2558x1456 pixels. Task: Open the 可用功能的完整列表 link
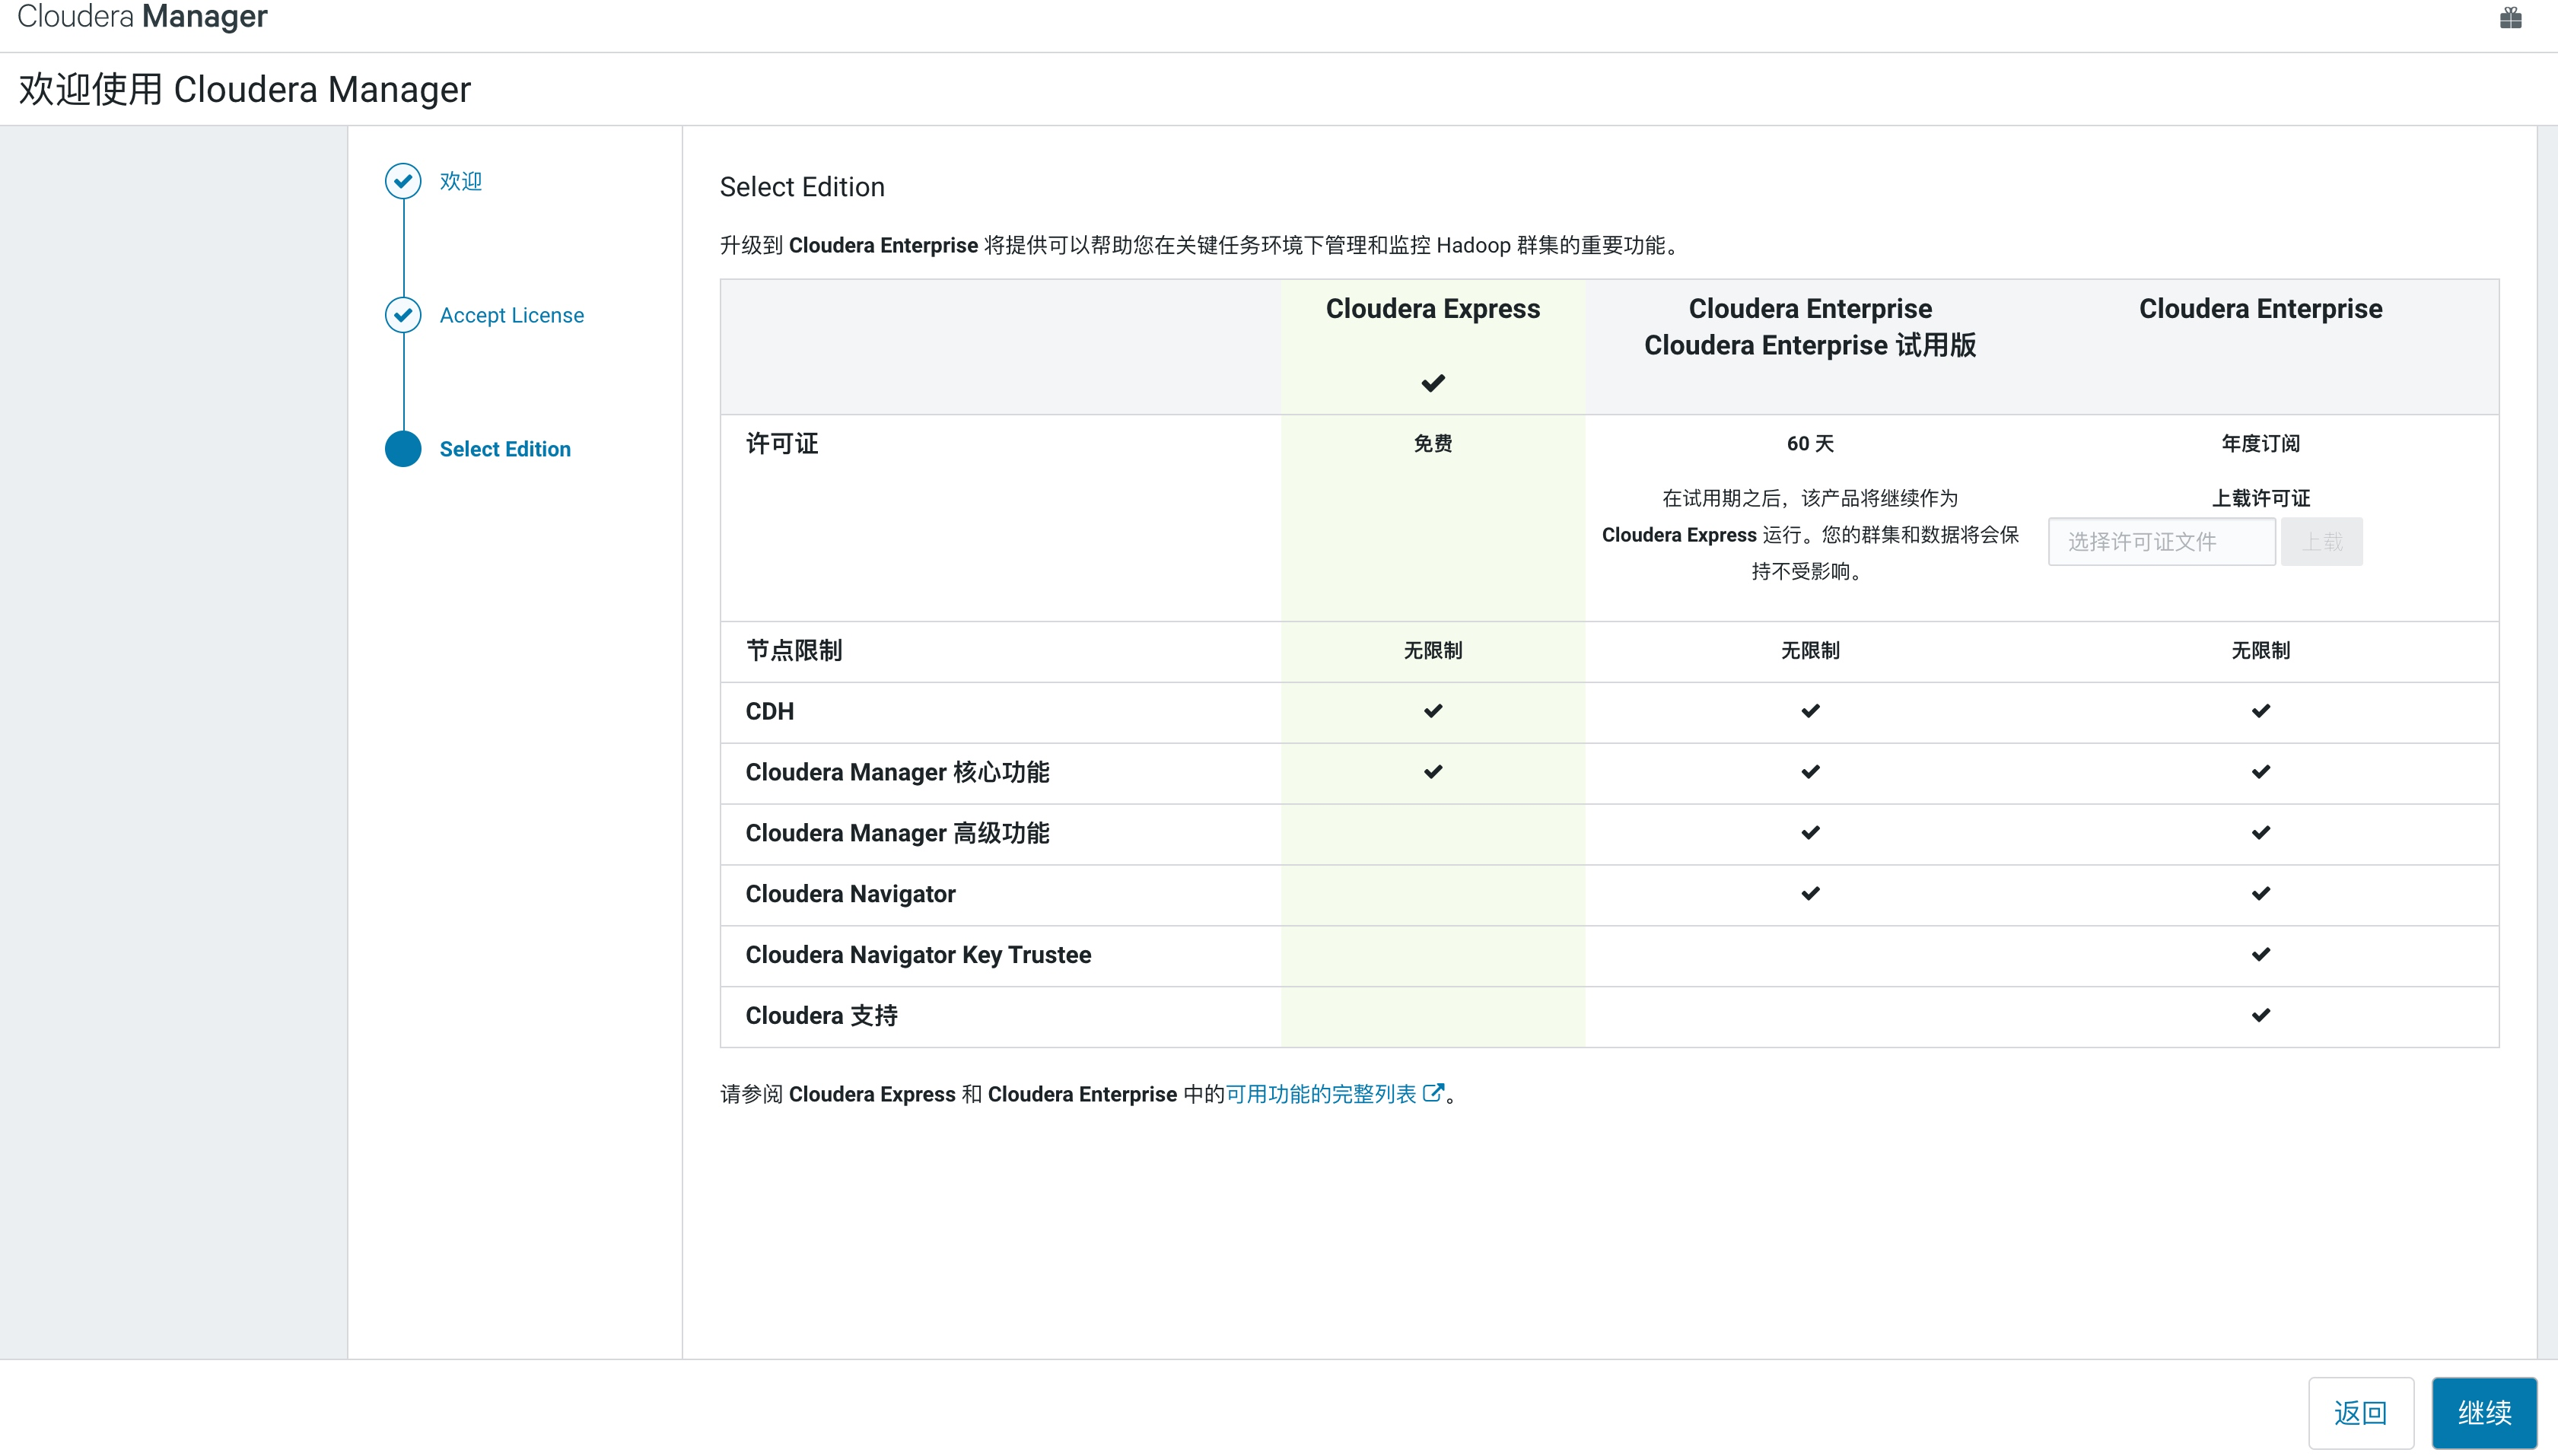(1320, 1094)
